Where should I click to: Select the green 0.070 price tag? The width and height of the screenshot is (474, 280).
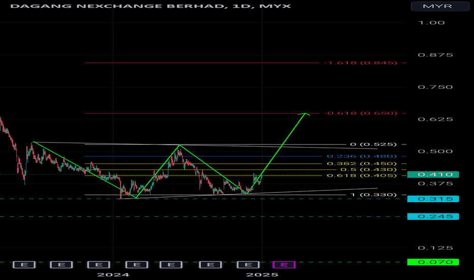coord(433,262)
